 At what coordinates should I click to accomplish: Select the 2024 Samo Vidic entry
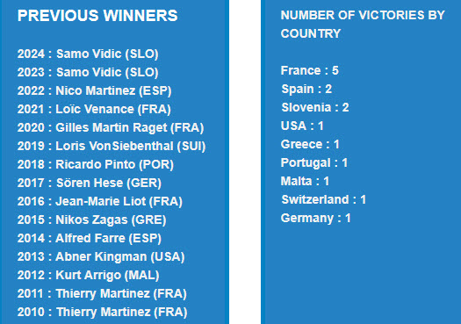pos(88,54)
